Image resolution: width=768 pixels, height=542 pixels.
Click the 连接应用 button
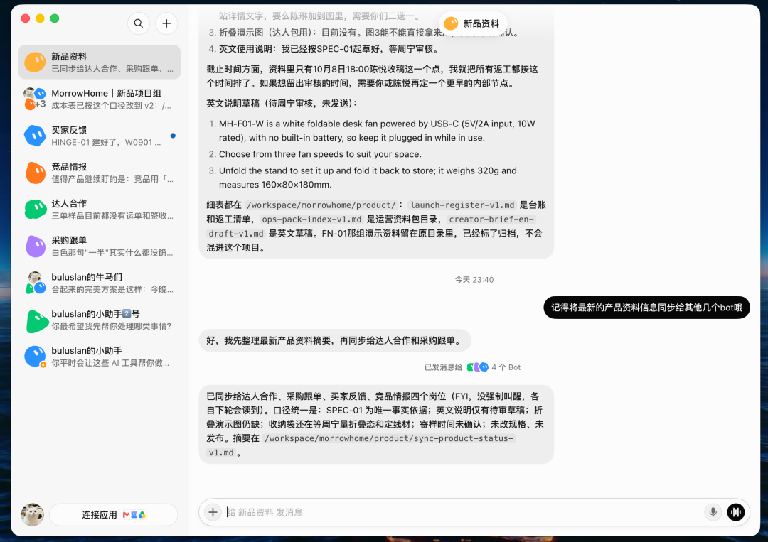click(114, 514)
